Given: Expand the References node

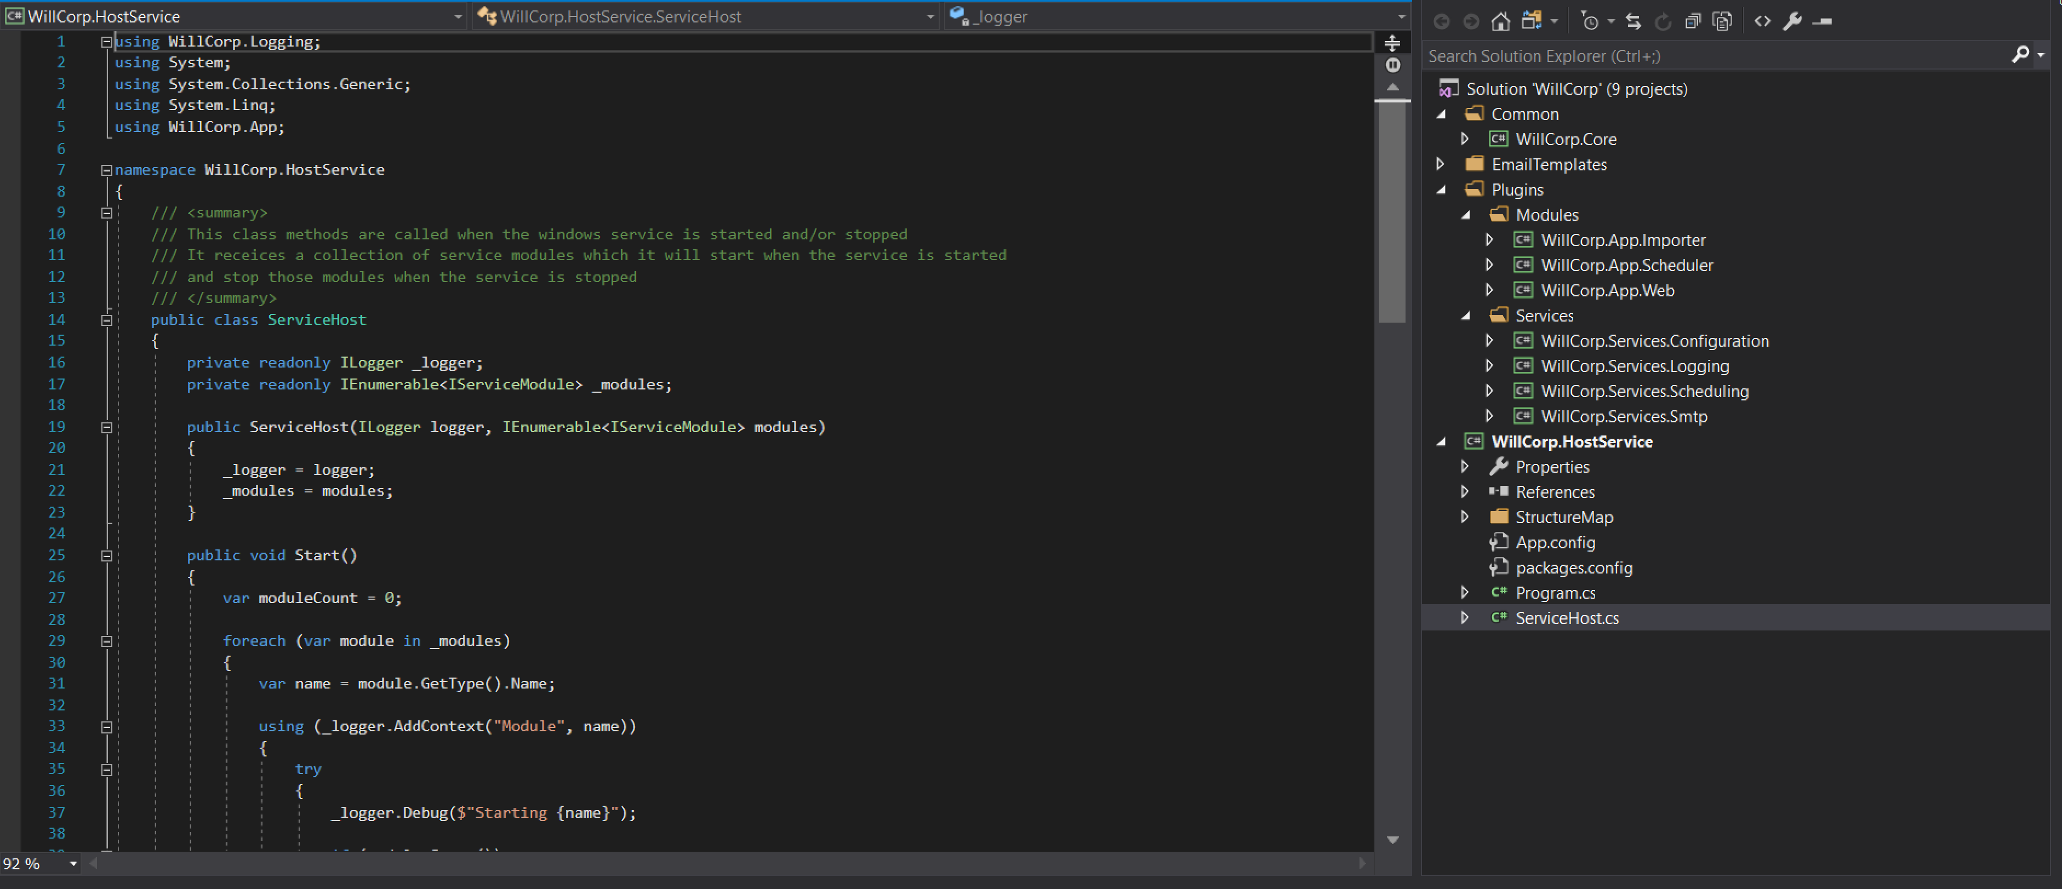Looking at the screenshot, I should tap(1465, 491).
